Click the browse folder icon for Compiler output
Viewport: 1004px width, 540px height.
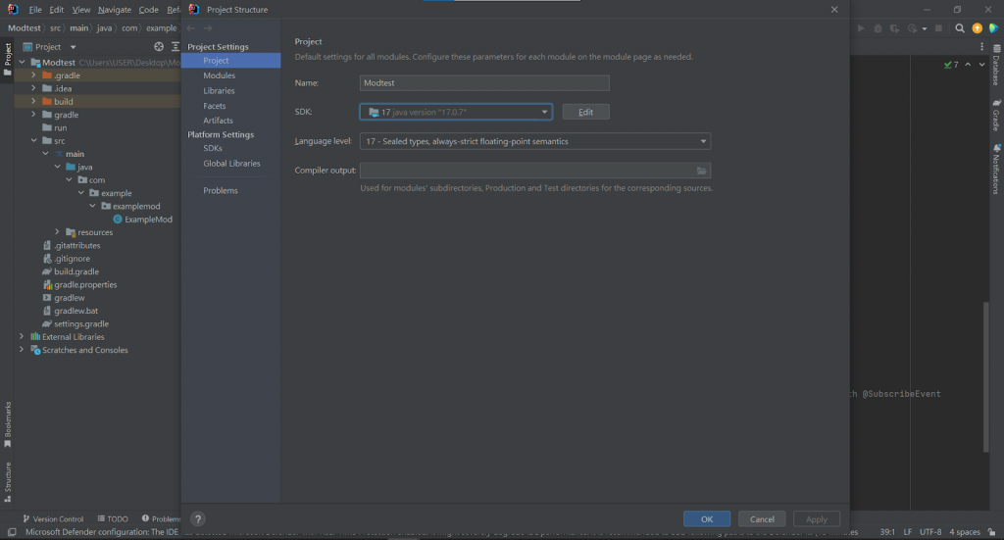click(x=702, y=171)
